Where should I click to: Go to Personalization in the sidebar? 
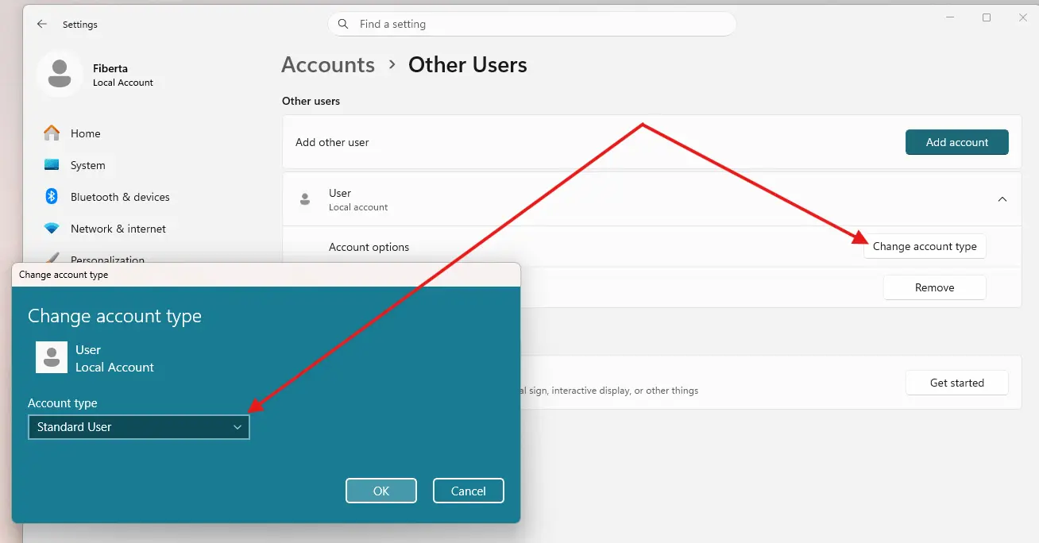pos(107,259)
